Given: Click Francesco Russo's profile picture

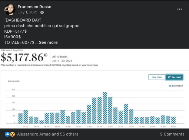Looking at the screenshot, I should pos(10,10).
